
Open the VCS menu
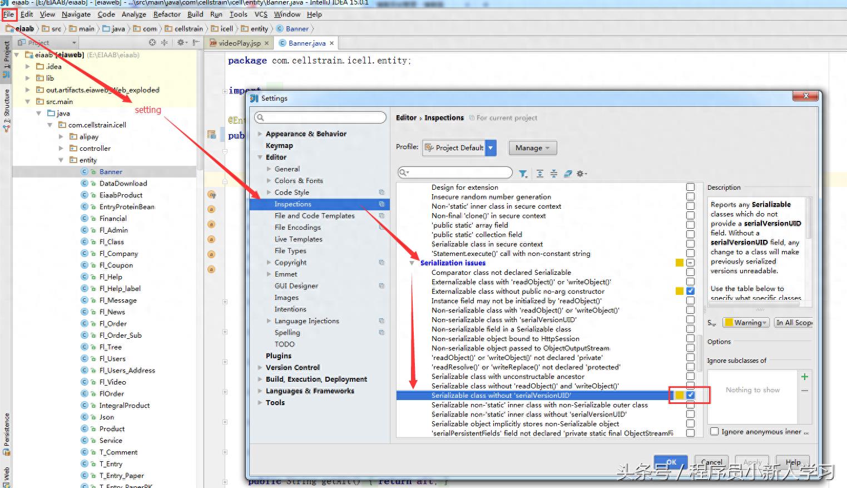(261, 14)
